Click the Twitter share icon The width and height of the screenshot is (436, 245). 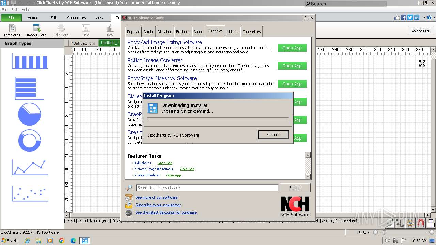410,18
